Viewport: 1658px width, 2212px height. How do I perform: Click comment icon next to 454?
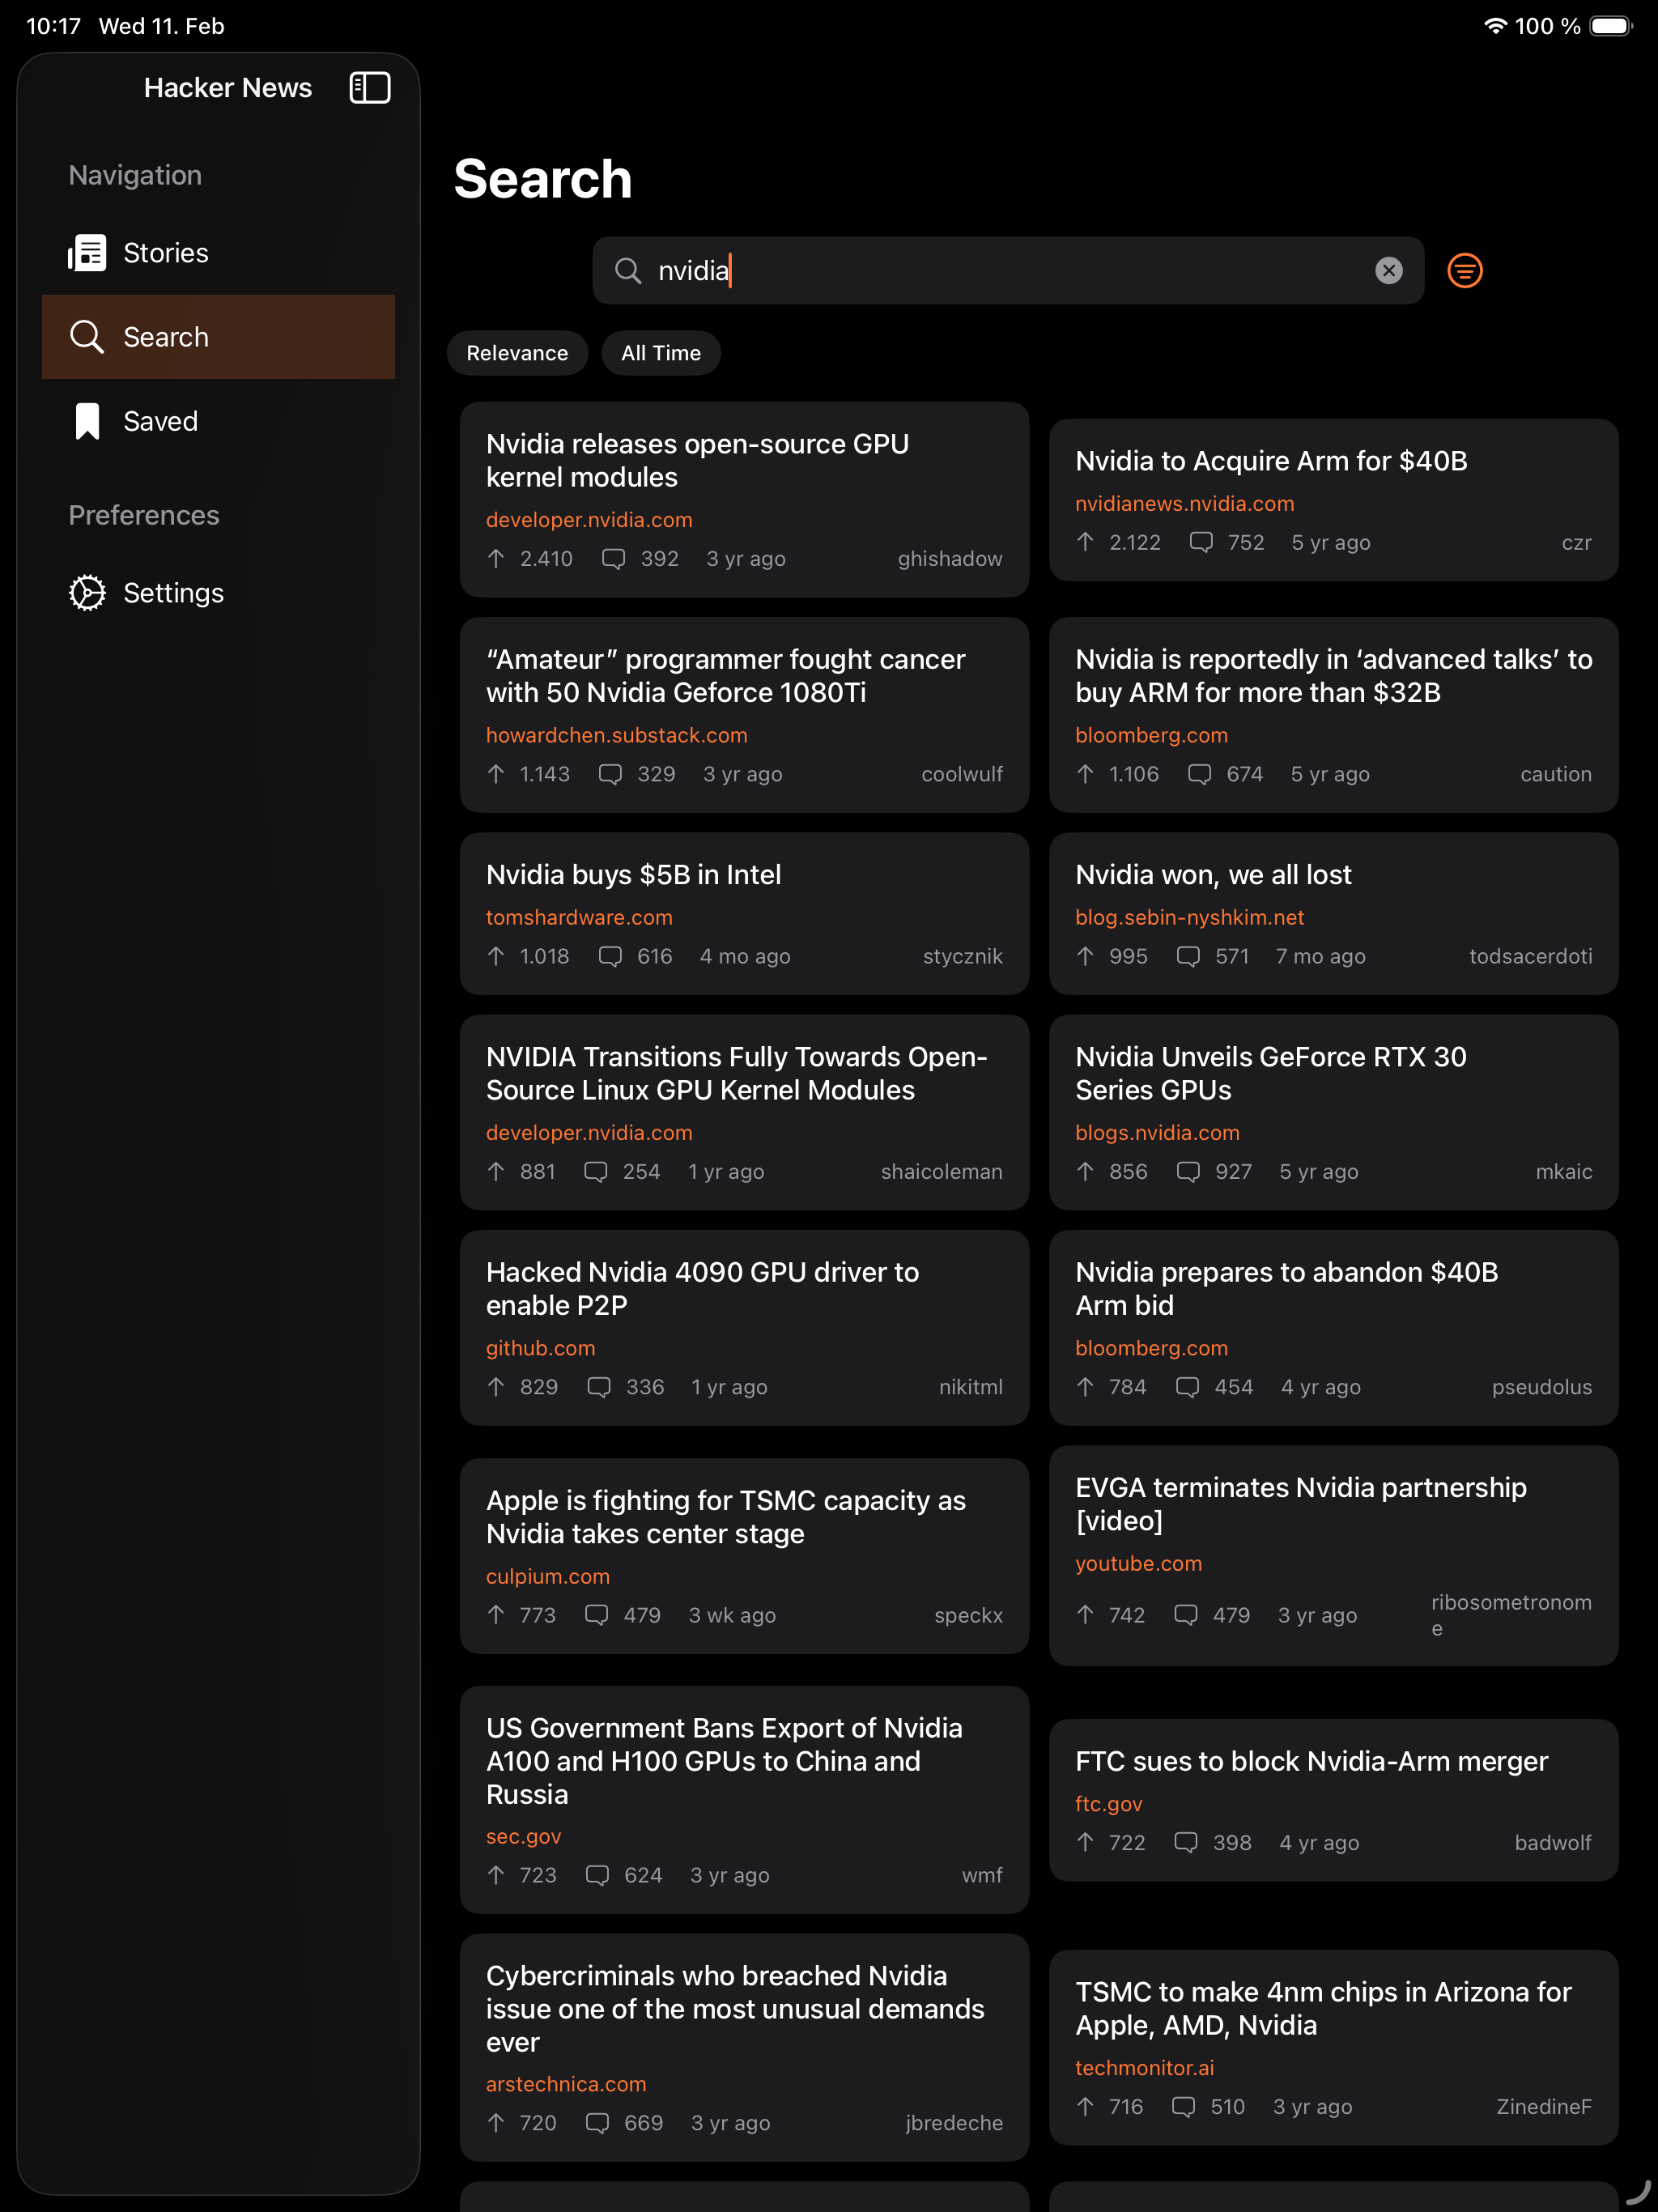1187,1387
